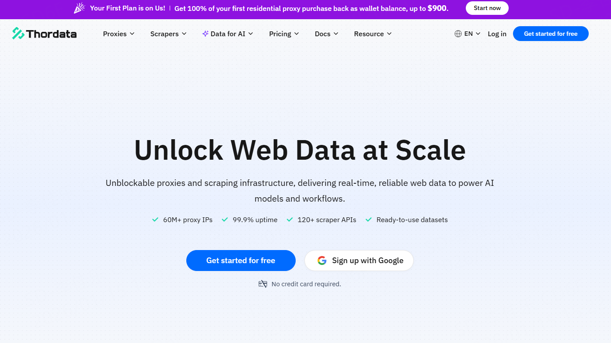
Task: Click the sparkle icon beside Data for AI
Action: [x=205, y=34]
